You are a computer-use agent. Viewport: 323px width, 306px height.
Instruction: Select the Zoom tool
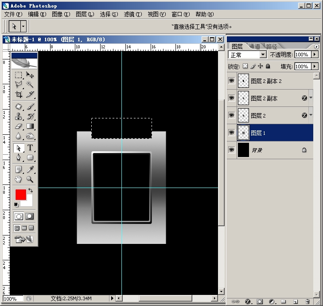pyautogui.click(x=30, y=180)
